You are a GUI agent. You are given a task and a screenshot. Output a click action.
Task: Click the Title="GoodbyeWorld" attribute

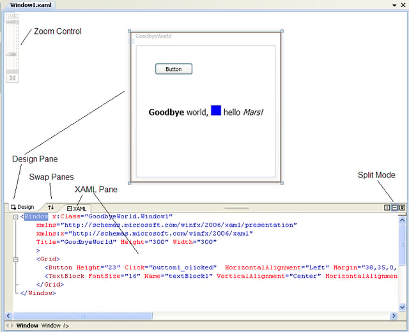[x=76, y=242]
